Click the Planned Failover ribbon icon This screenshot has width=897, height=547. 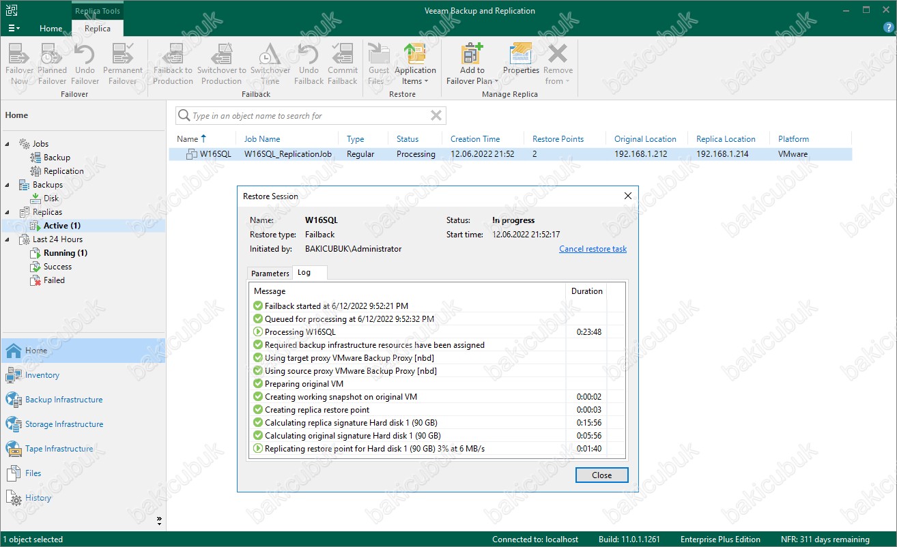52,63
